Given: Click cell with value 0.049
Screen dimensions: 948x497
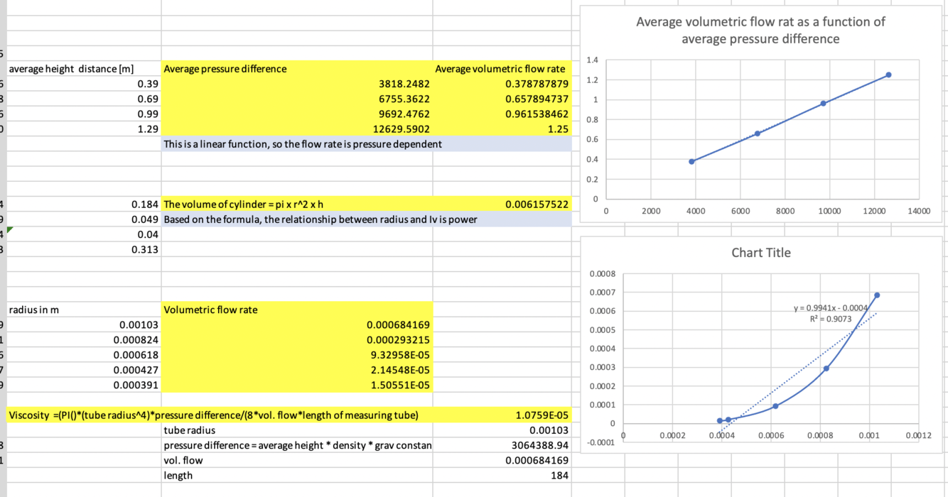Looking at the screenshot, I should point(84,219).
